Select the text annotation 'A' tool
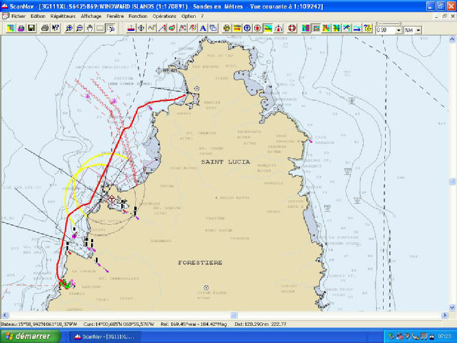The width and height of the screenshot is (457, 343). (x=203, y=29)
